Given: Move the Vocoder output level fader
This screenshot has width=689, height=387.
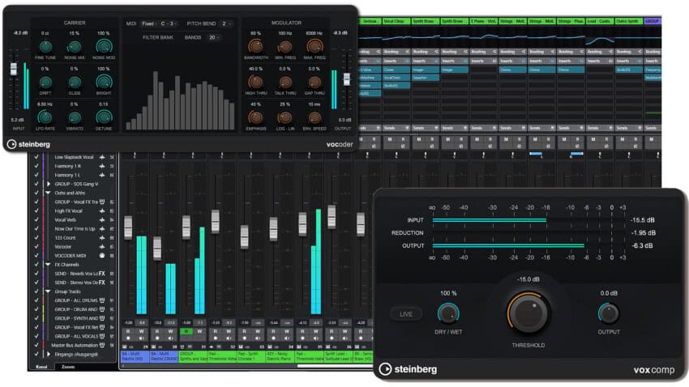Looking at the screenshot, I should tap(347, 79).
